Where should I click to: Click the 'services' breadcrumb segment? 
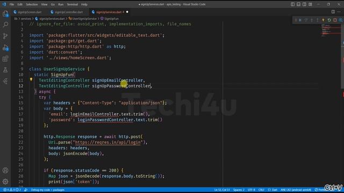click(x=26, y=19)
